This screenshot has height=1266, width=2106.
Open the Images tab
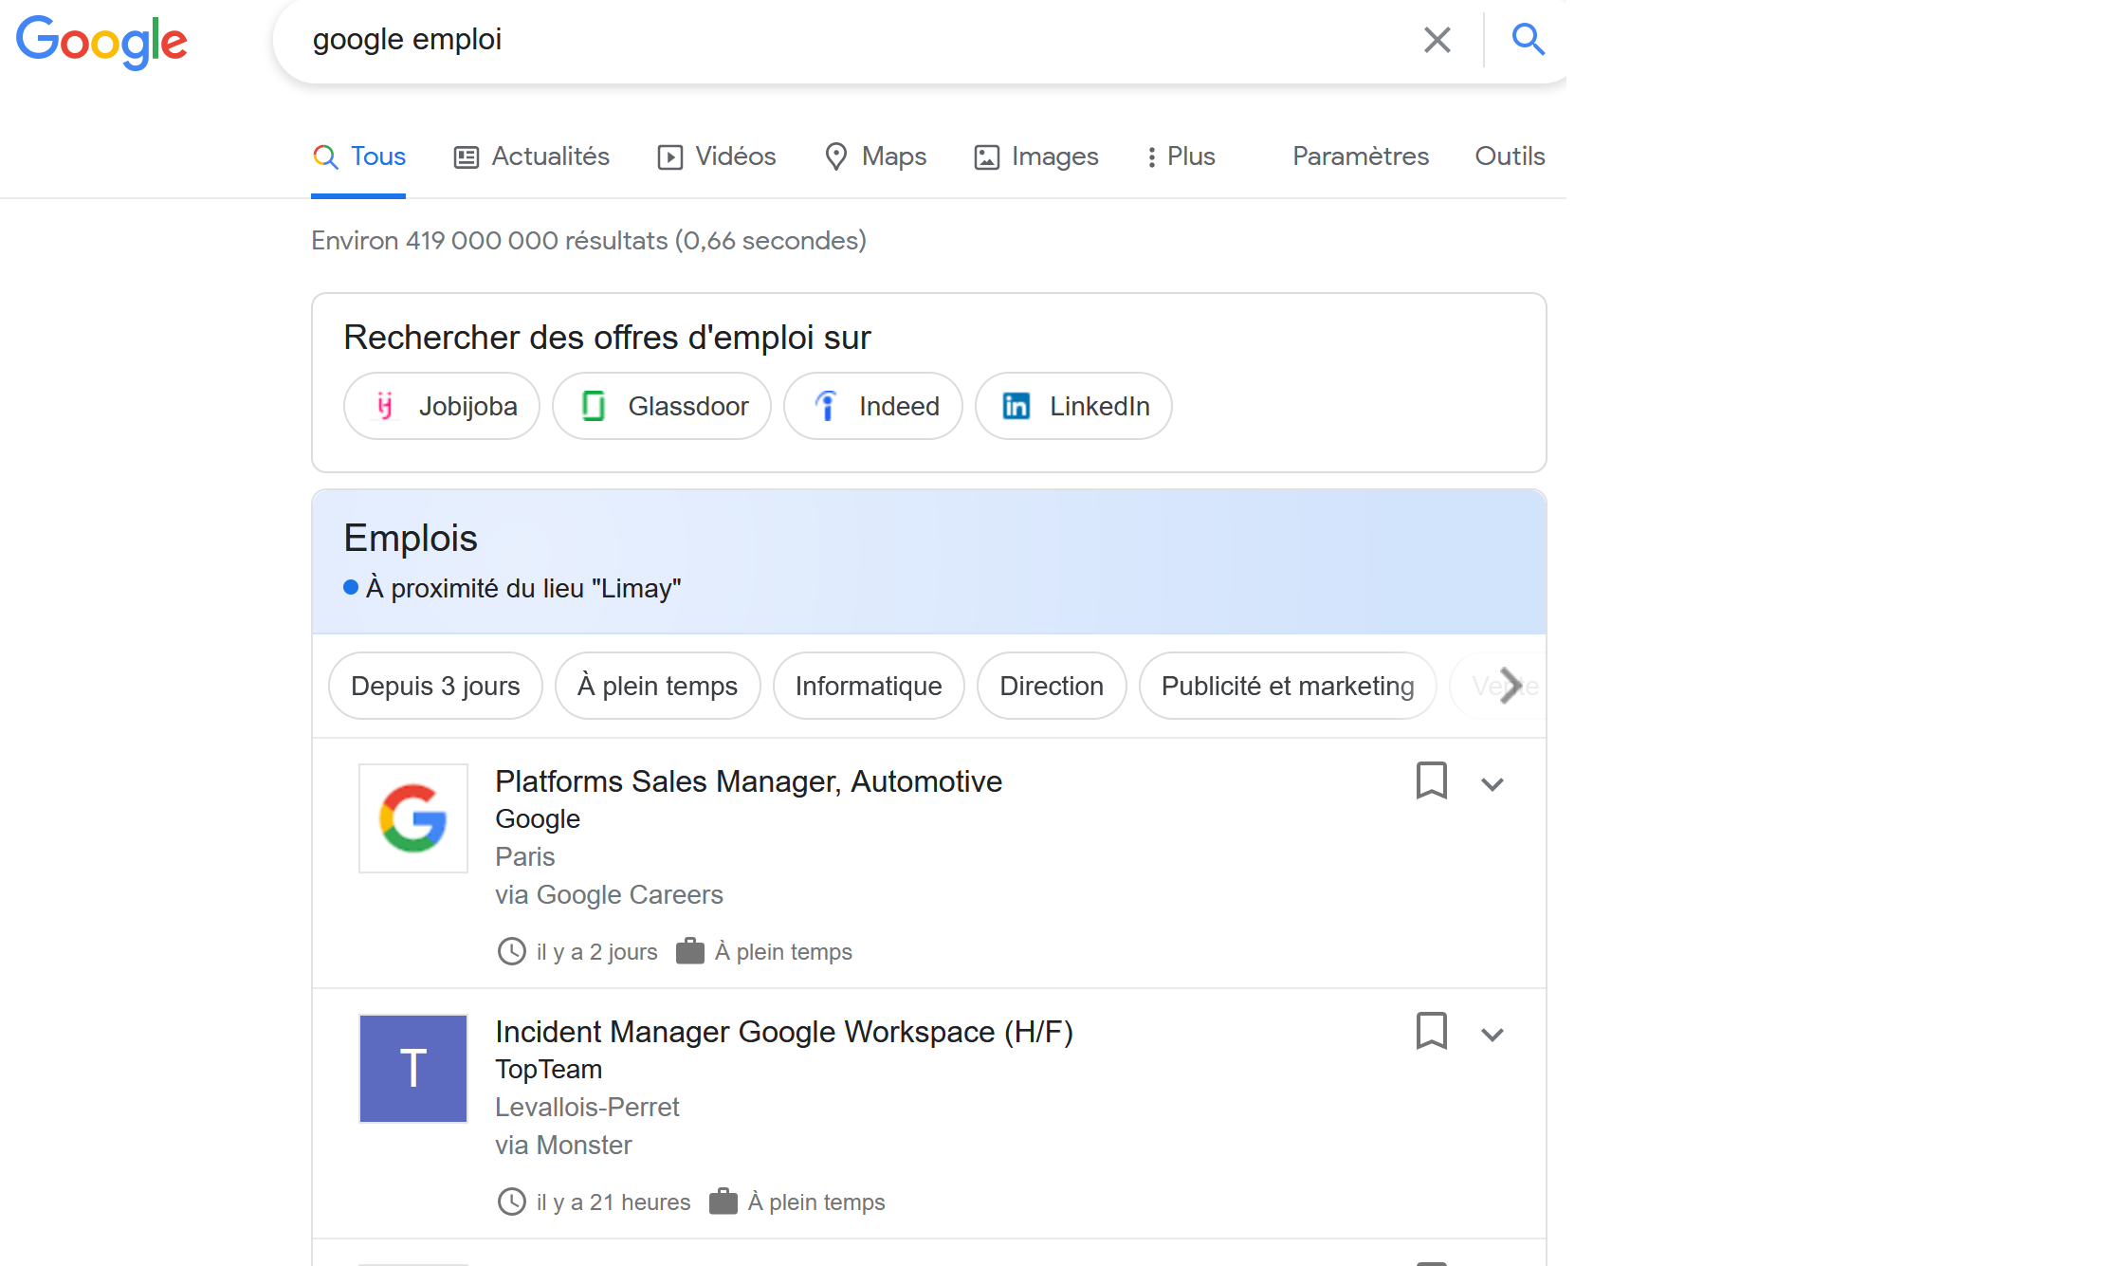1036,156
